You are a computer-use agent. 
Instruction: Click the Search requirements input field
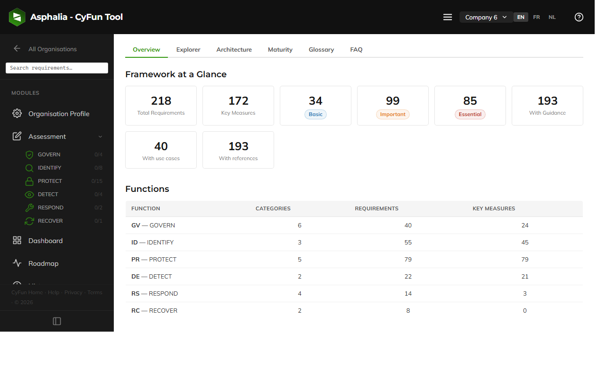coord(56,68)
